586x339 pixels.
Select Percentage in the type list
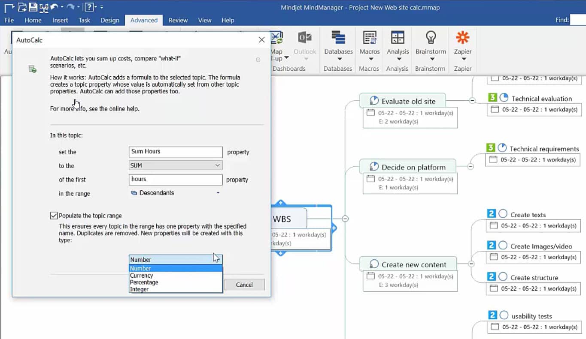click(x=144, y=282)
